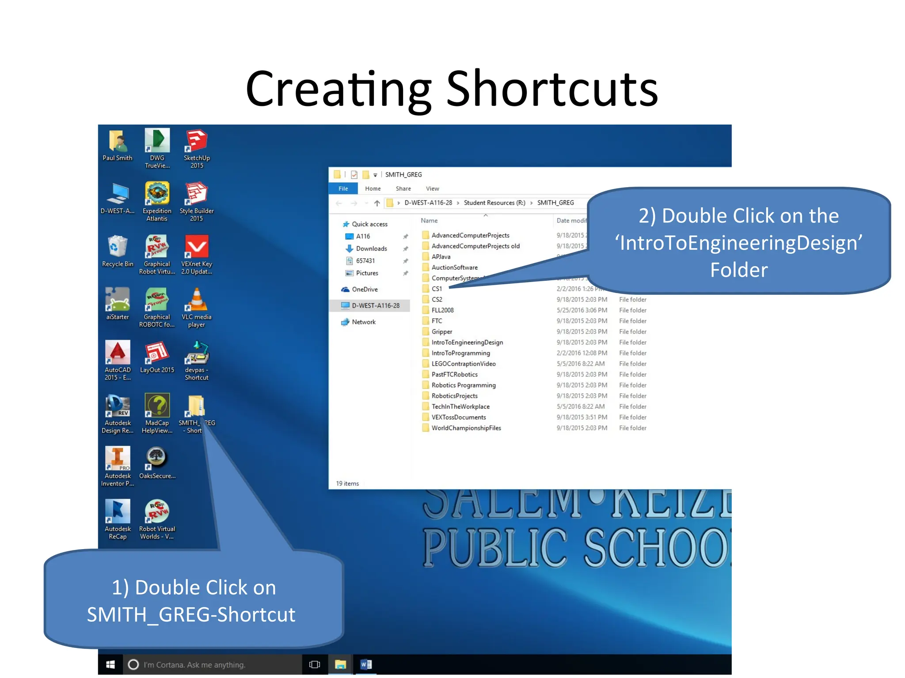This screenshot has width=905, height=678.
Task: Select the TechInTheWorkplace folder
Action: click(456, 407)
